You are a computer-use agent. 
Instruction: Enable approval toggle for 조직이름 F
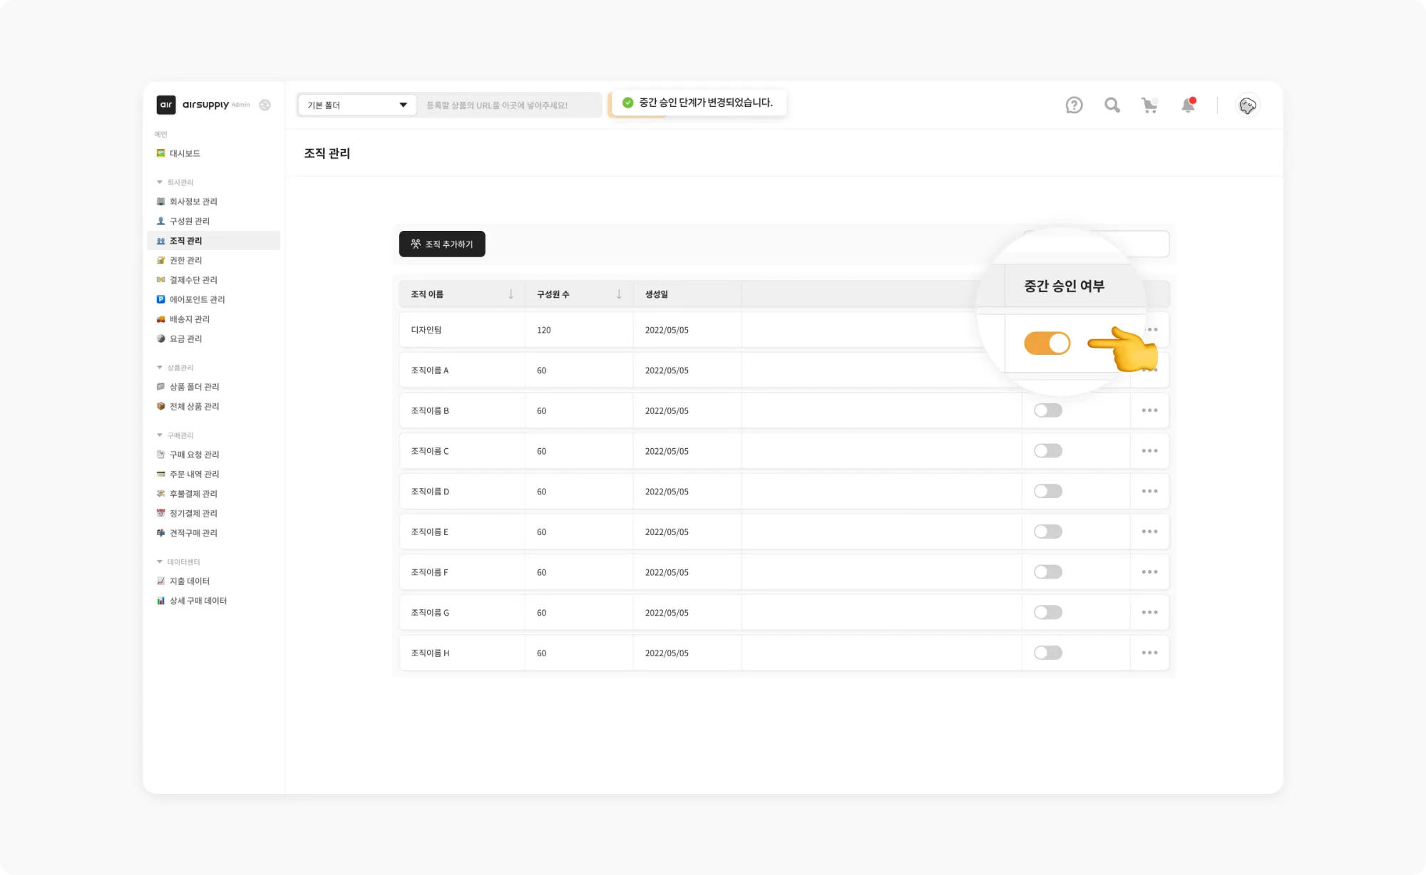point(1047,572)
